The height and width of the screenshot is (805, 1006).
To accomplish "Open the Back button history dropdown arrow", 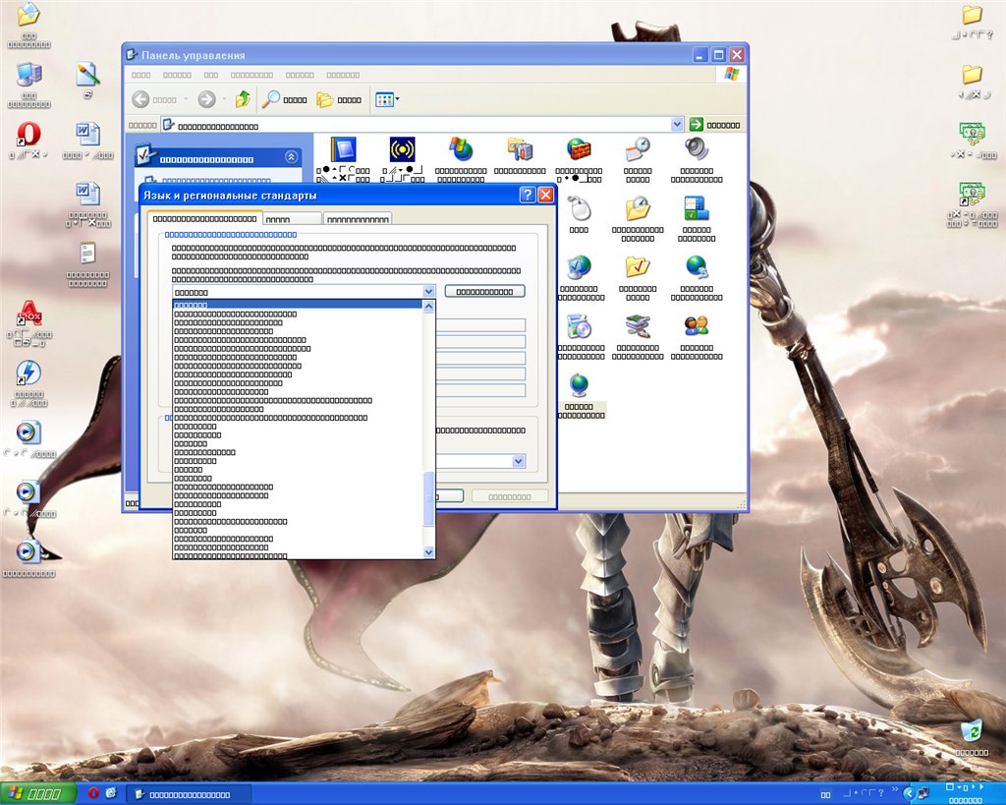I will click(x=186, y=99).
